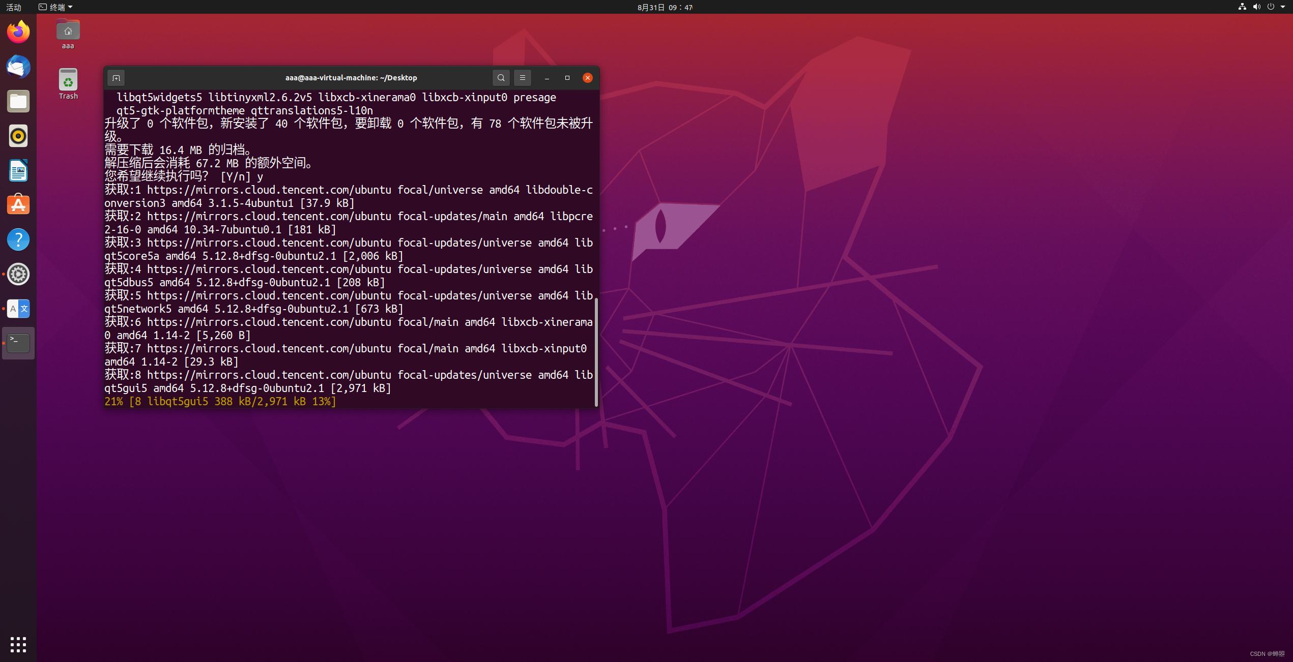Open Settings gear in dock
Screen dimensions: 1293x662
(x=18, y=274)
